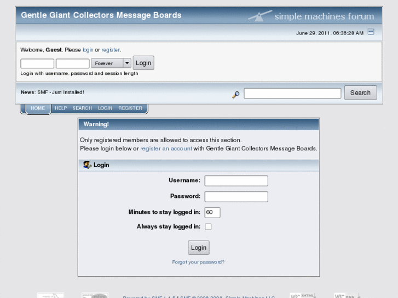Focus the top password input field
This screenshot has height=298, width=398.
(x=73, y=63)
